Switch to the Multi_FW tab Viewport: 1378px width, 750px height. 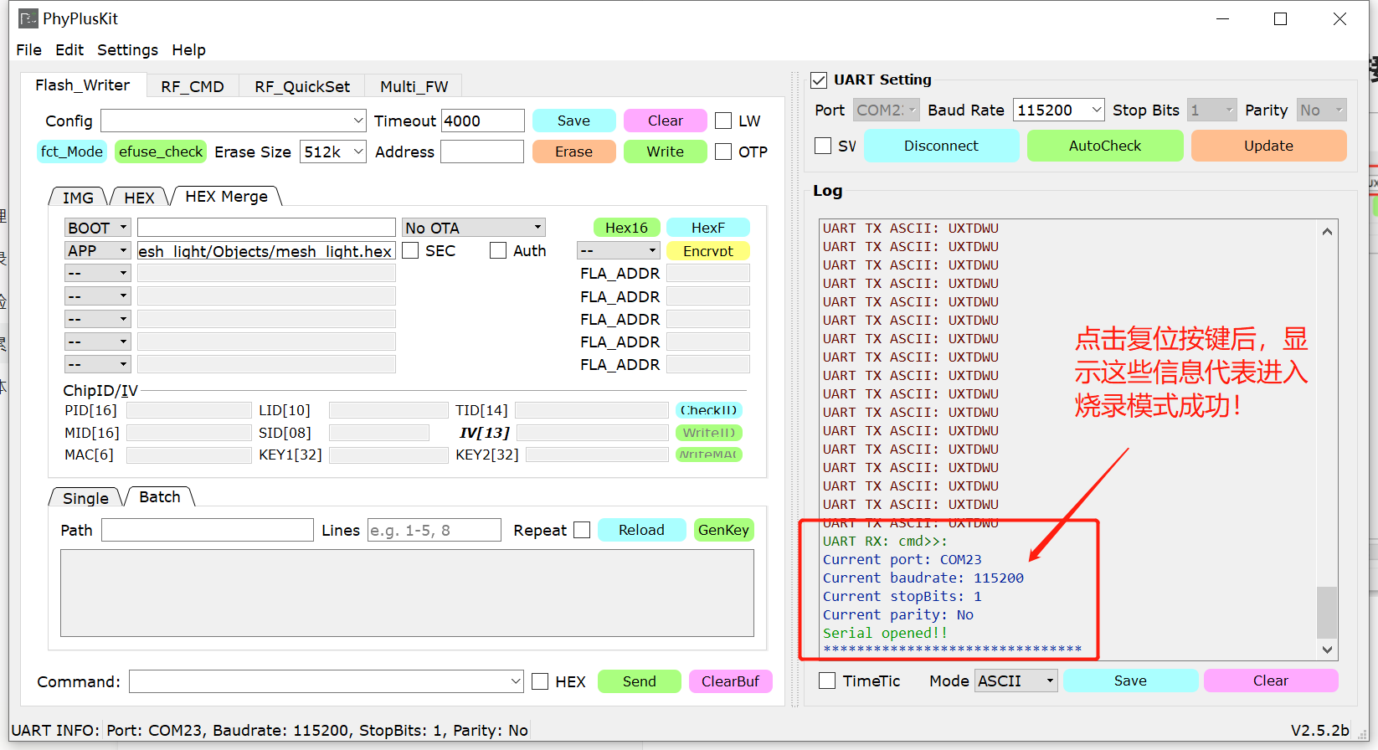point(414,86)
